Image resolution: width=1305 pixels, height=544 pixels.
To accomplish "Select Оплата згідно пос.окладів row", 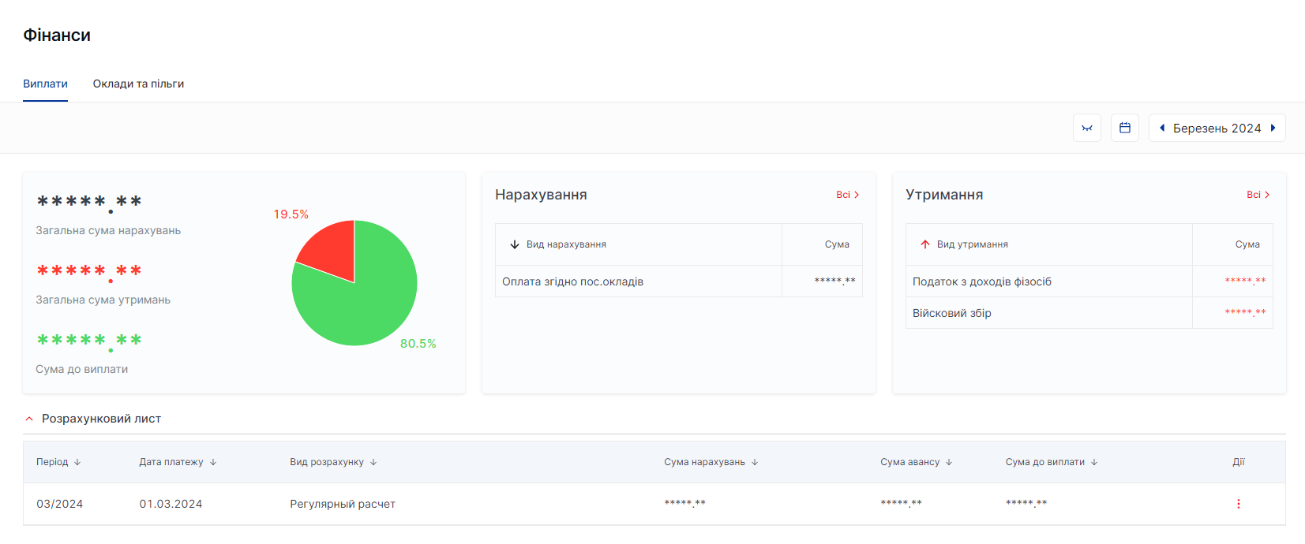I will 679,281.
